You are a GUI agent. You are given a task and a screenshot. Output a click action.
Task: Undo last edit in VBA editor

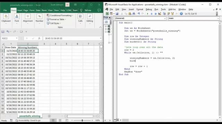click(139, 14)
